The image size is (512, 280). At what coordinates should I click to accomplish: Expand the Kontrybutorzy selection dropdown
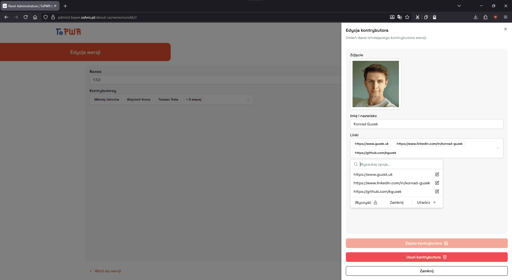248,99
